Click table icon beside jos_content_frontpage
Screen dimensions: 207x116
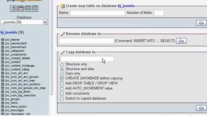(x=3, y=66)
